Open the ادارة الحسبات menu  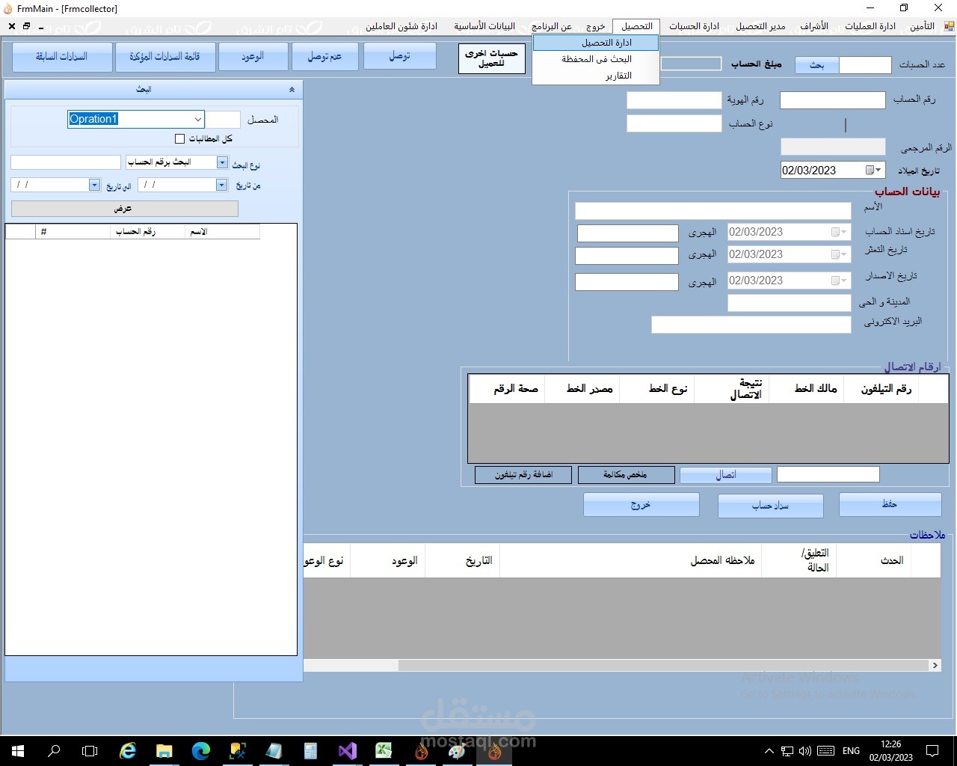pyautogui.click(x=694, y=26)
